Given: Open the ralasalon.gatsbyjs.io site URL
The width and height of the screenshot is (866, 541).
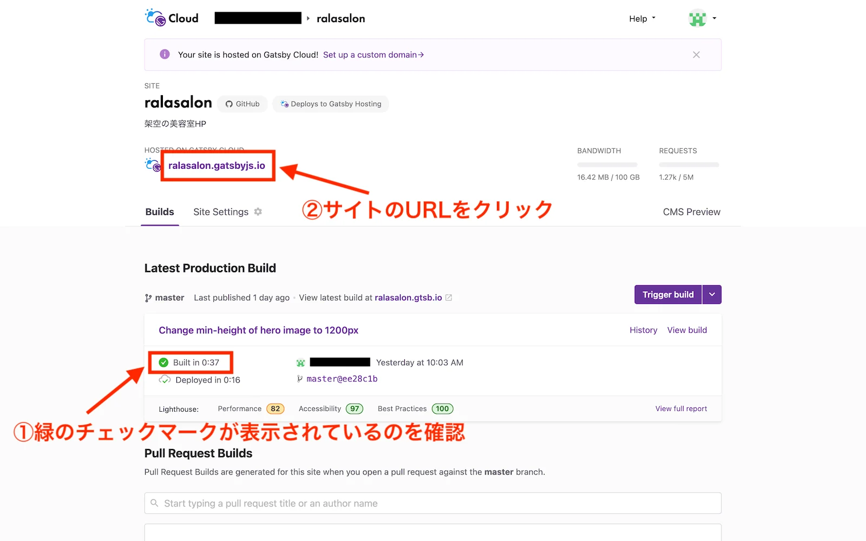Looking at the screenshot, I should [x=216, y=166].
